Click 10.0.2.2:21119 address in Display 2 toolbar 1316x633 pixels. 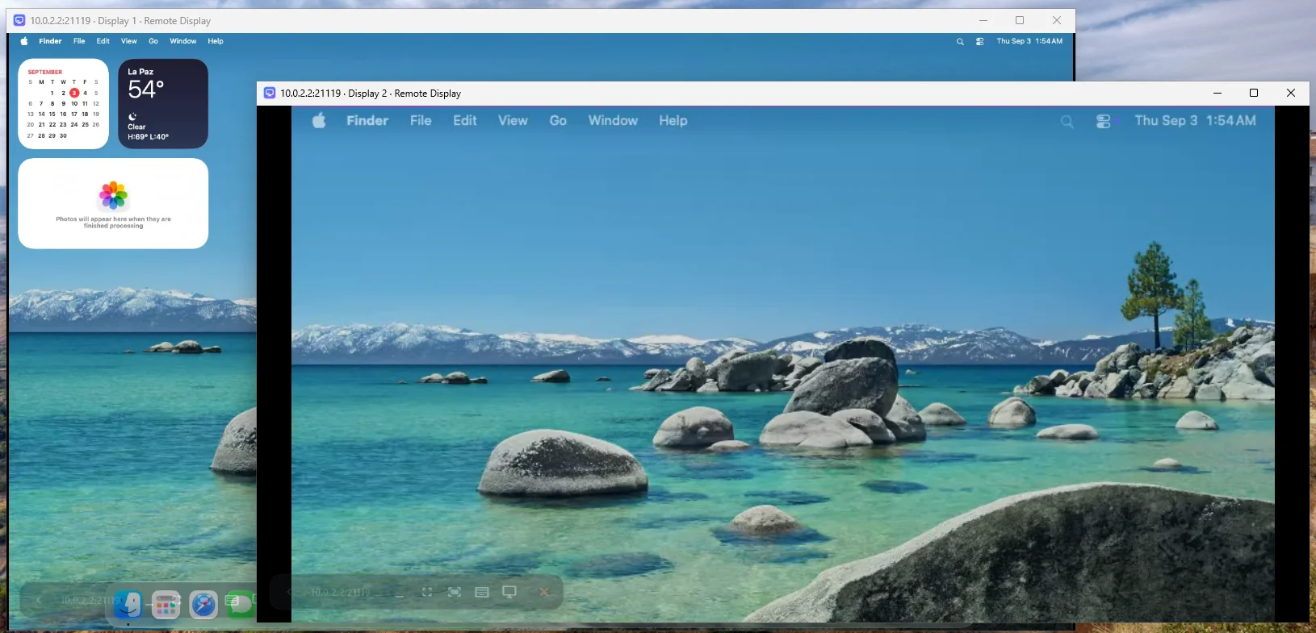(x=341, y=592)
